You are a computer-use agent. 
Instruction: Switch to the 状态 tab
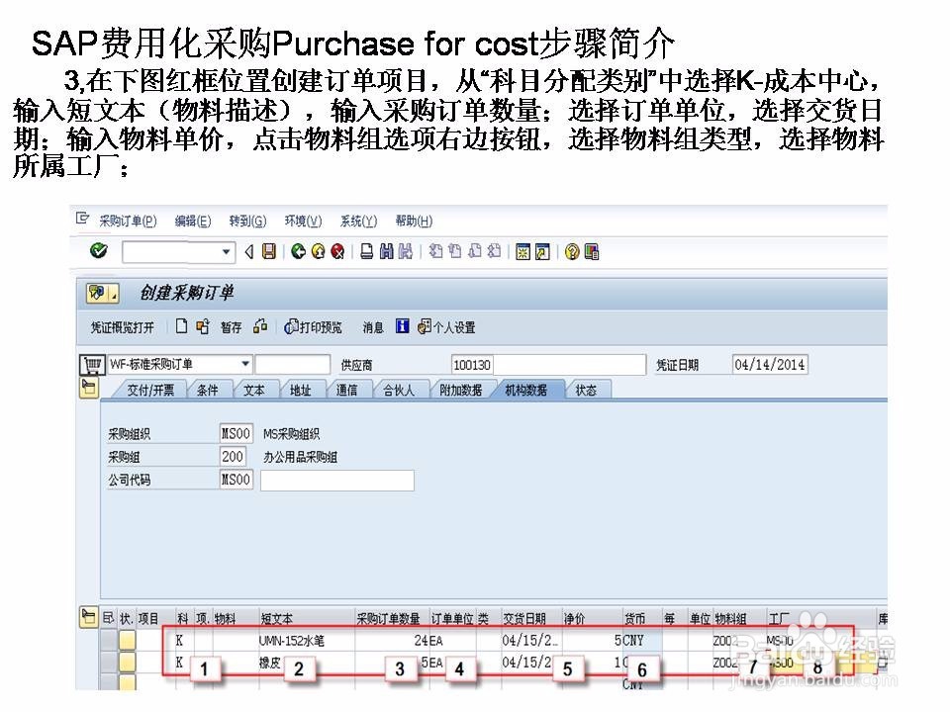585,390
